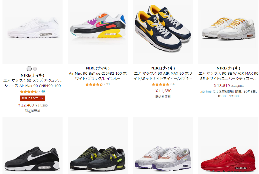Image resolution: width=259 pixels, height=174 pixels.
Task: Open the star rating of the BeTrue rainbow shoe
Action: pyautogui.click(x=94, y=85)
